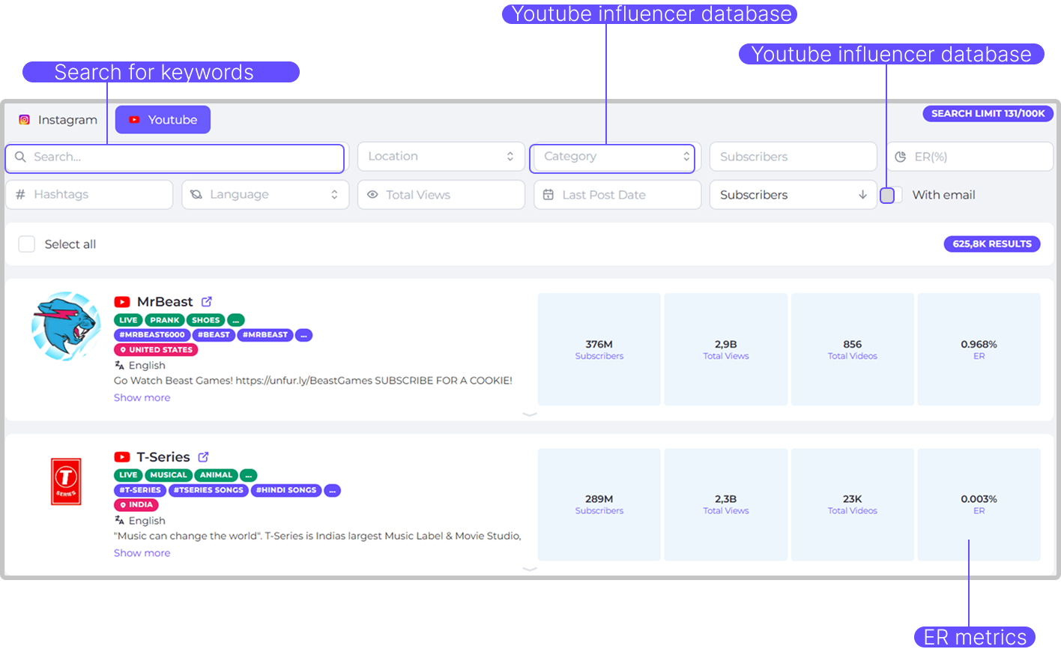Screen dimensions: 1061x649
Task: Click Show more under T-Series description
Action: click(x=142, y=553)
